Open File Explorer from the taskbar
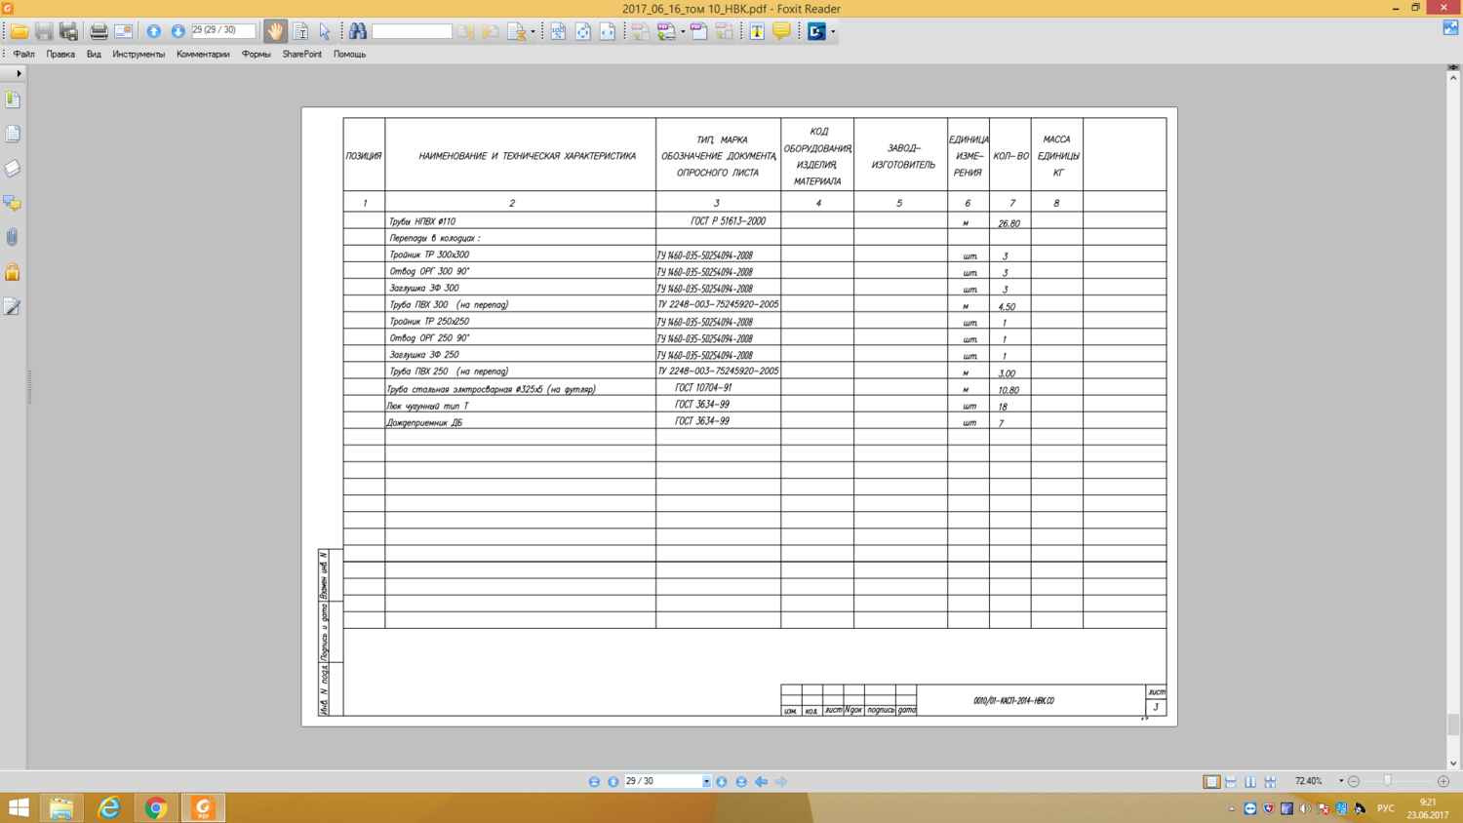1463x823 pixels. pos(61,807)
